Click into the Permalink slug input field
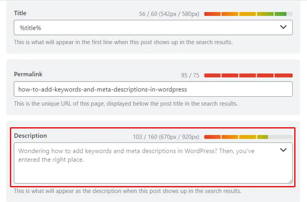This screenshot has width=307, height=202. [153, 89]
